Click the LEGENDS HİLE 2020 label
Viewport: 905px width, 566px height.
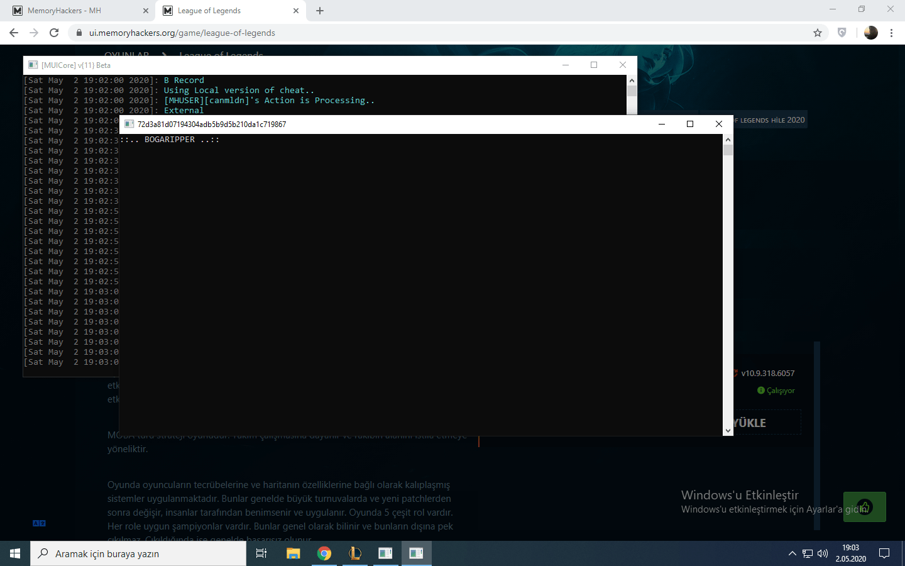tap(771, 120)
